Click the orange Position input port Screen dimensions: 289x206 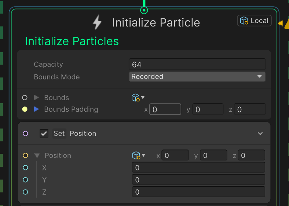pos(25,155)
